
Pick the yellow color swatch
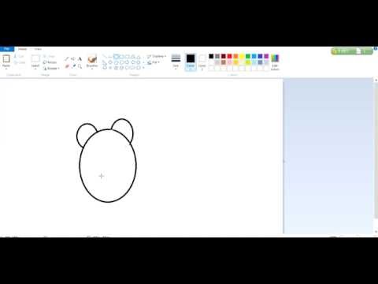click(242, 56)
